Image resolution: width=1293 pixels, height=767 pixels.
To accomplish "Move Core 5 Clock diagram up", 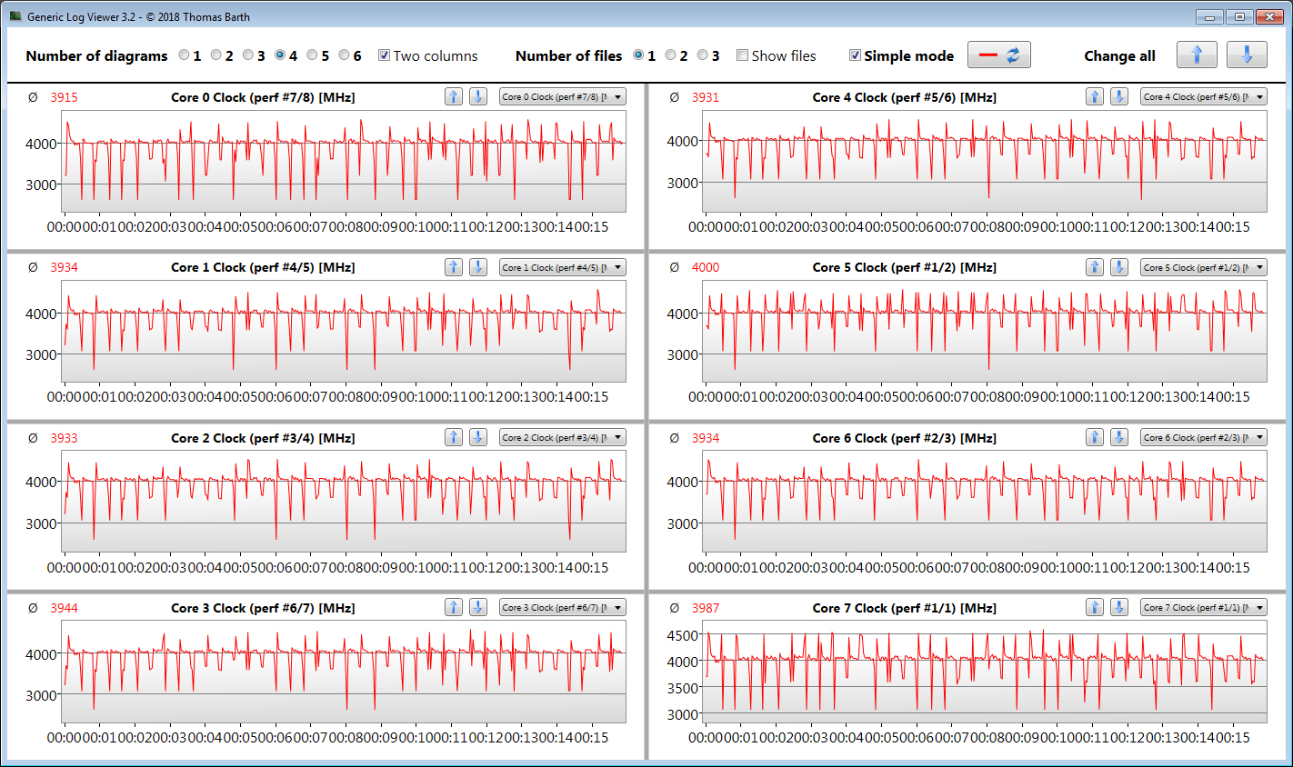I will click(1095, 267).
